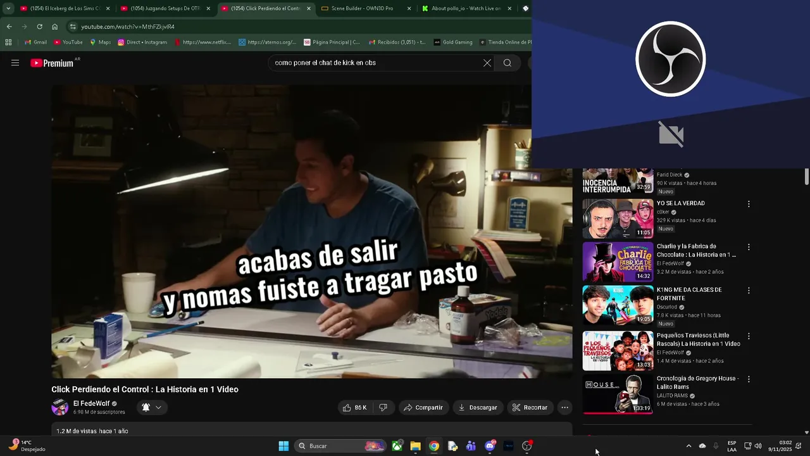The image size is (810, 456).
Task: Open options menu for K1NG ME DA CLASES
Action: tap(749, 291)
